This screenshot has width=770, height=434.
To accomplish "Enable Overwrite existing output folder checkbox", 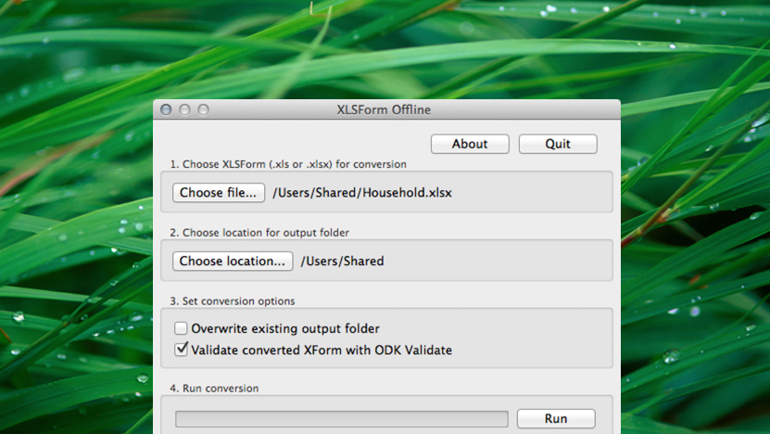I will point(181,328).
